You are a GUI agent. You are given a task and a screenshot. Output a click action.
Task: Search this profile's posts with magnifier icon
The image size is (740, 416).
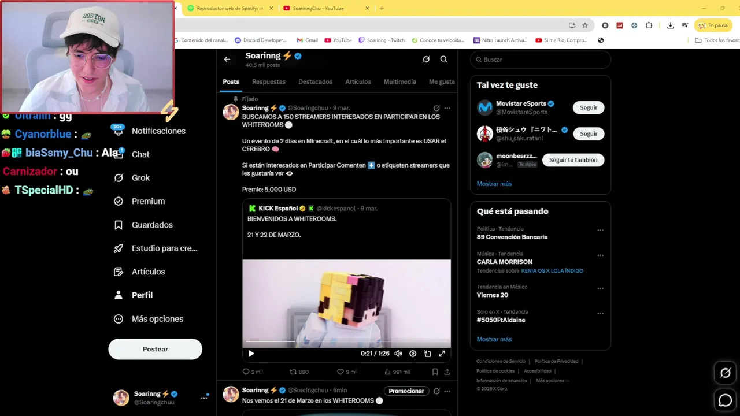pyautogui.click(x=443, y=59)
